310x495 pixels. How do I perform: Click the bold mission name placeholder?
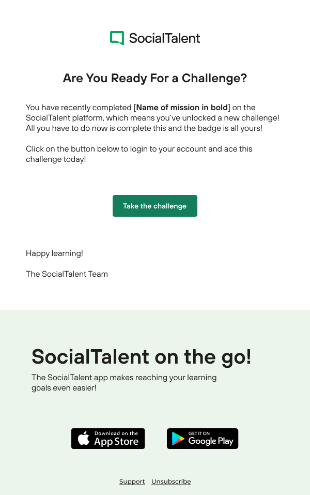coord(182,108)
